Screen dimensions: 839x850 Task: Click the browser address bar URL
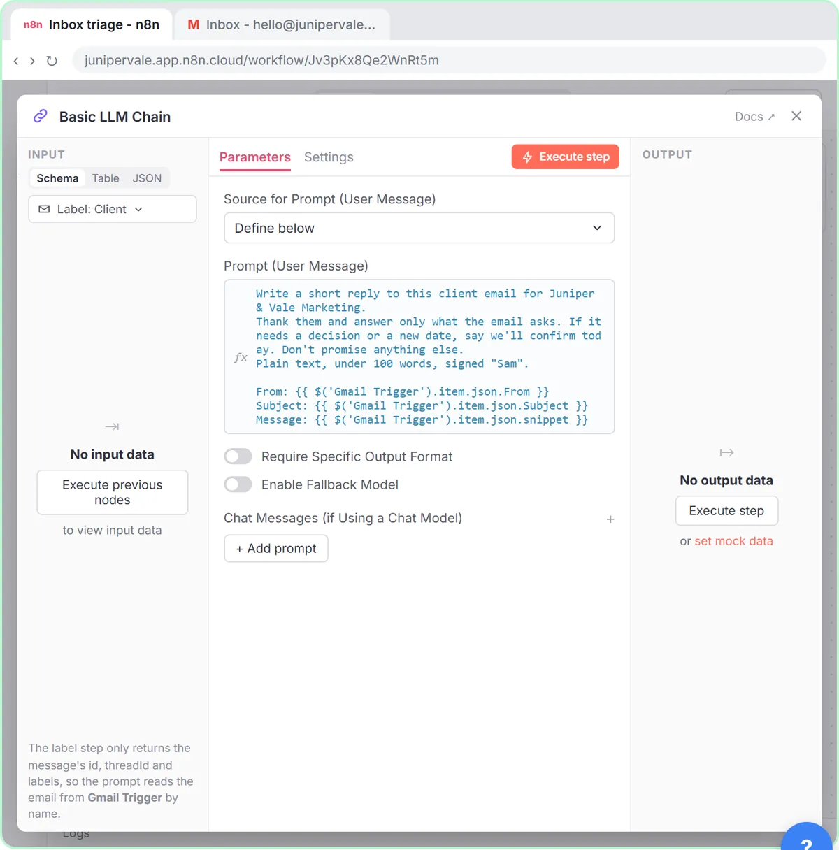[261, 60]
